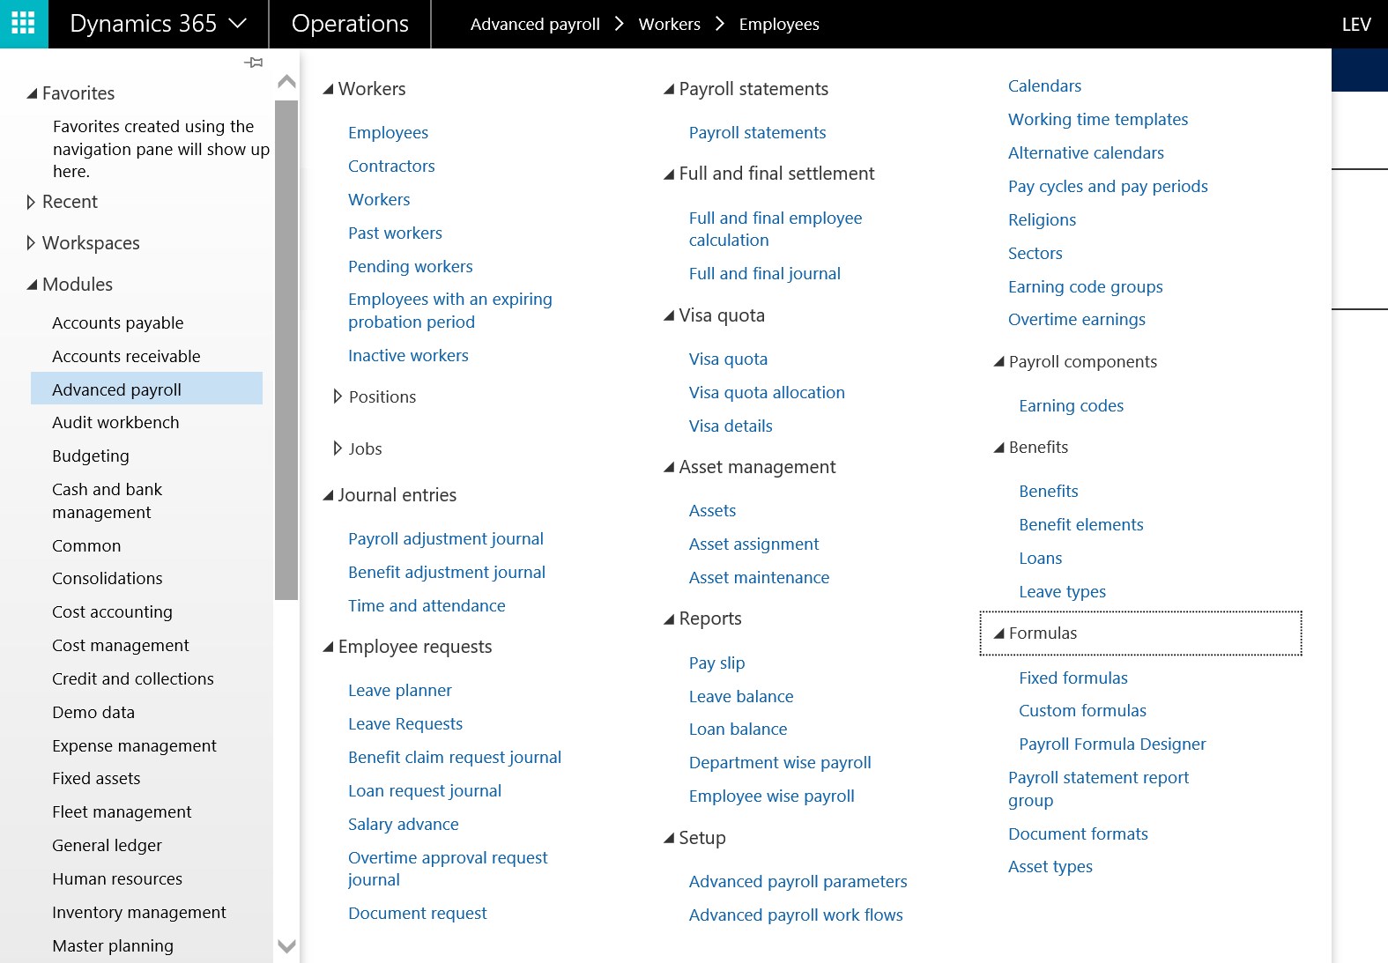Screen dimensions: 1388x963
Task: Open the Salary advance link
Action: click(x=403, y=825)
